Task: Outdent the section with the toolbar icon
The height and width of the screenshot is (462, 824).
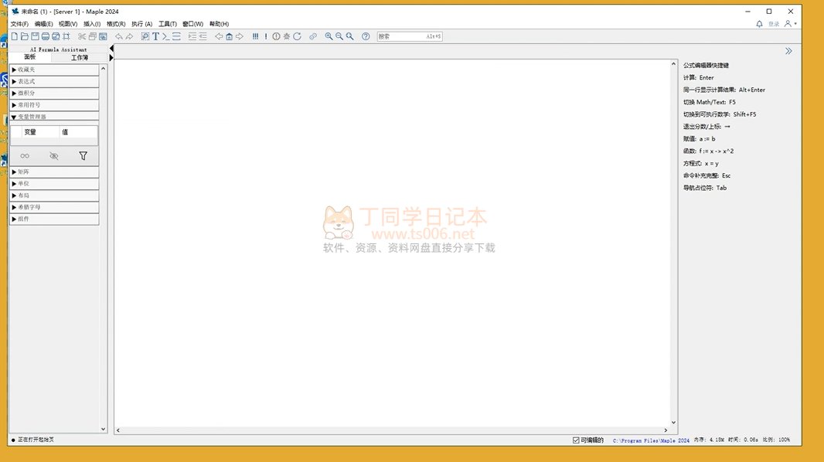Action: pos(203,36)
